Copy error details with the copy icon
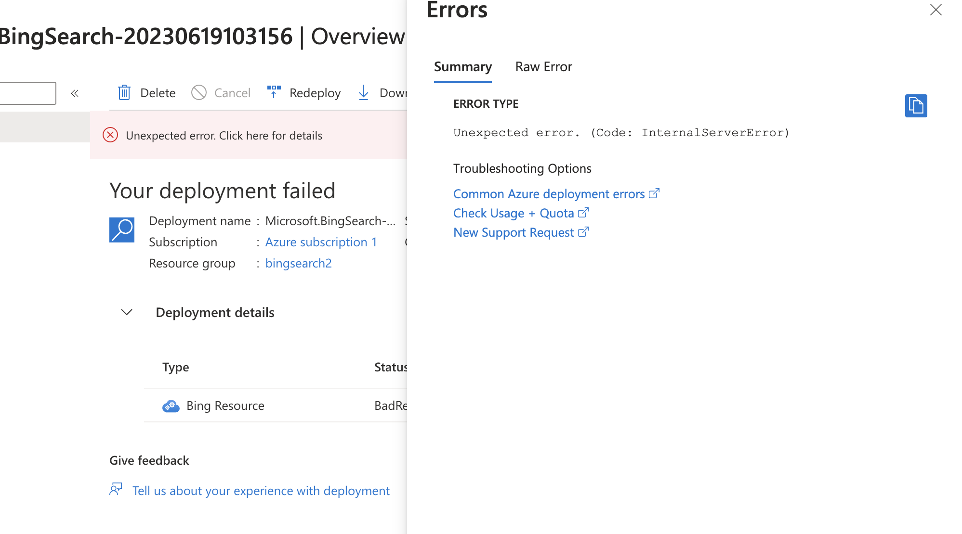The width and height of the screenshot is (962, 534). pos(916,106)
